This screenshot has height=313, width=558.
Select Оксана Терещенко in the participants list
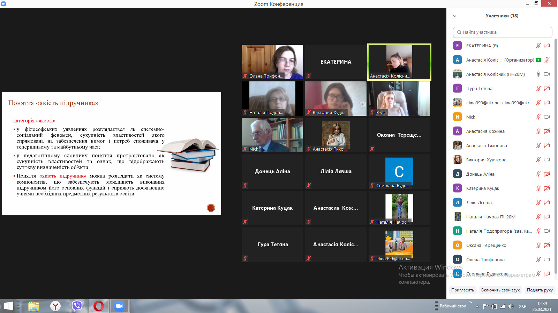tap(486, 246)
